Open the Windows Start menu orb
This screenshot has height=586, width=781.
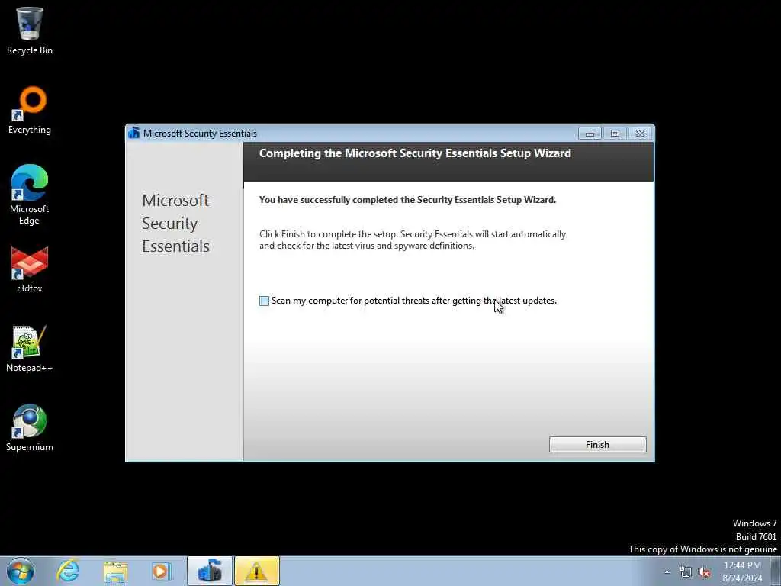(x=21, y=571)
